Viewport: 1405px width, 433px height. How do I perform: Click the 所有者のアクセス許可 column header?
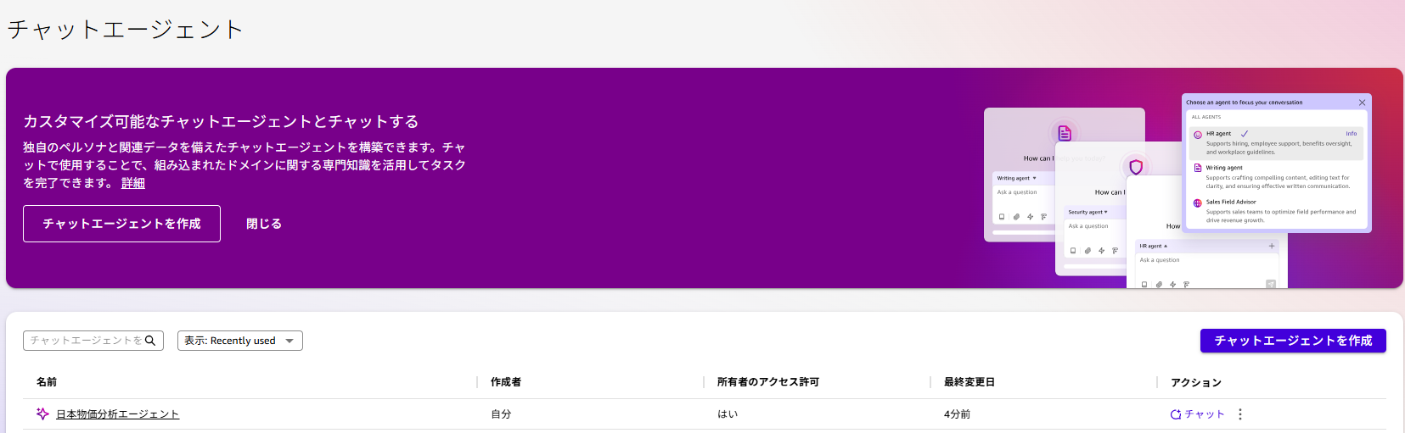[x=768, y=382]
